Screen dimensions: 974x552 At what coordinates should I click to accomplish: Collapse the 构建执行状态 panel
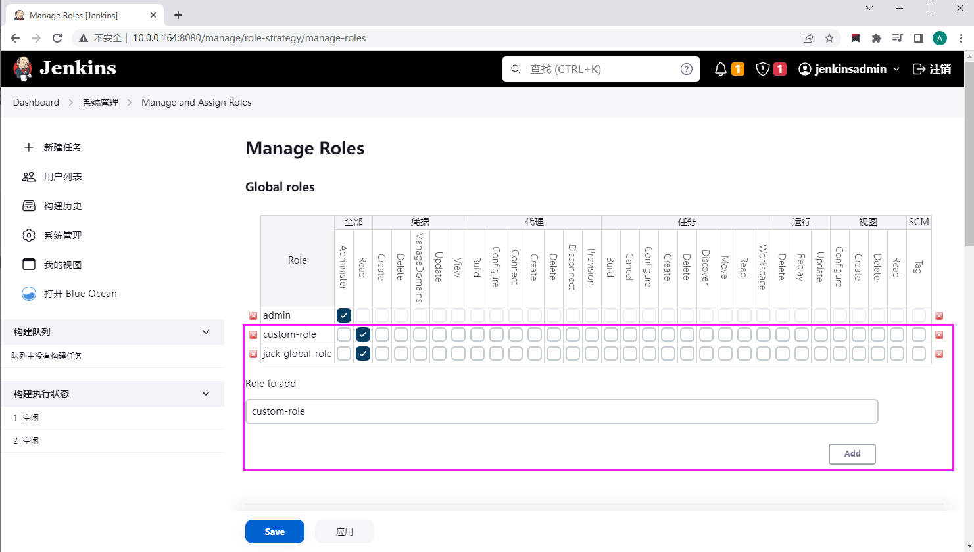click(206, 394)
